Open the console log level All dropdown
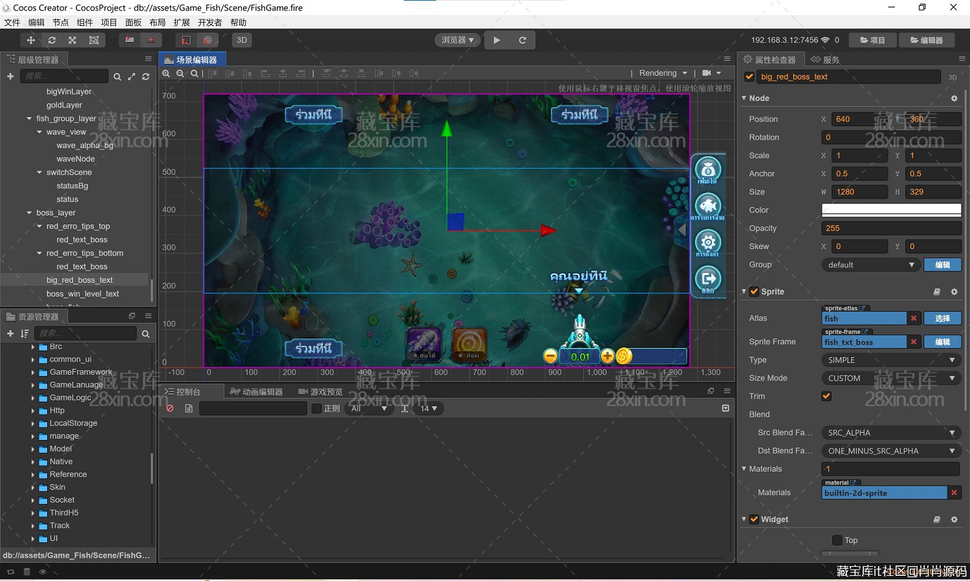 (x=369, y=408)
